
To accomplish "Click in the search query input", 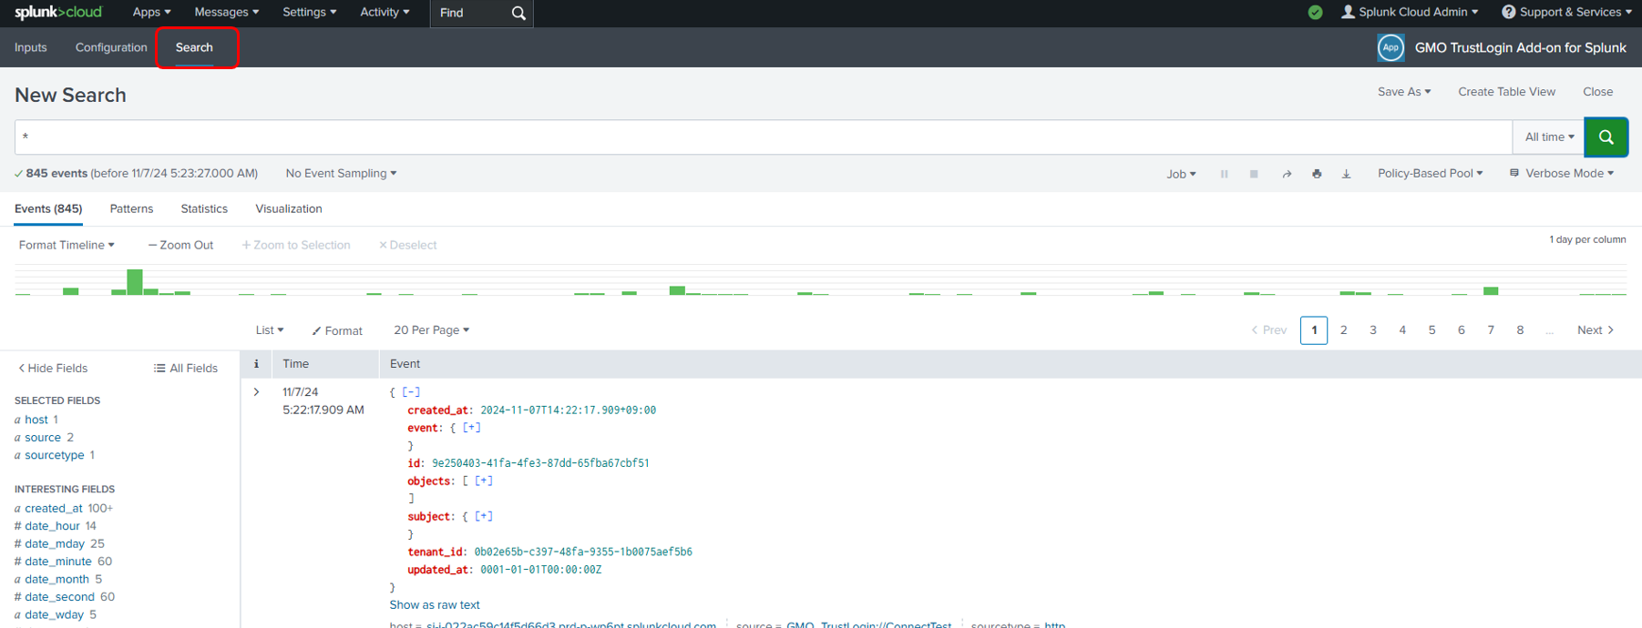I will [x=764, y=137].
